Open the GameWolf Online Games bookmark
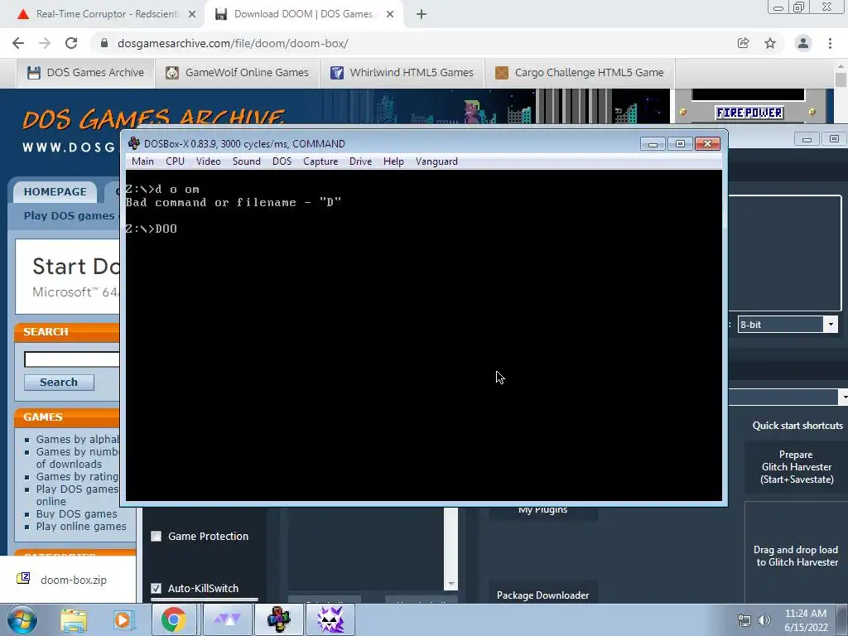Image resolution: width=848 pixels, height=636 pixels. click(238, 73)
